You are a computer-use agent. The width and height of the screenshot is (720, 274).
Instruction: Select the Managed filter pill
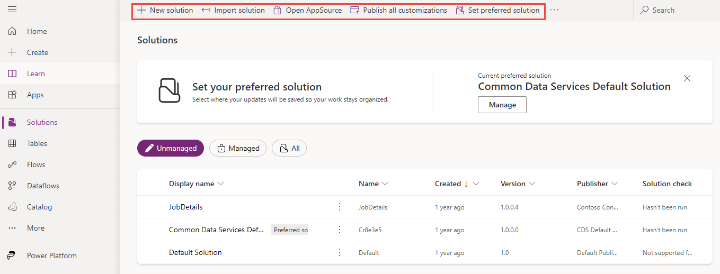pos(238,148)
